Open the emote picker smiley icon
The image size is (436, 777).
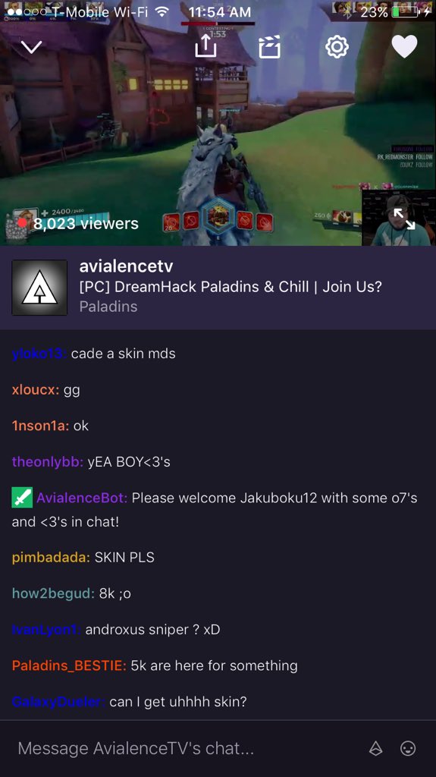[x=408, y=748]
